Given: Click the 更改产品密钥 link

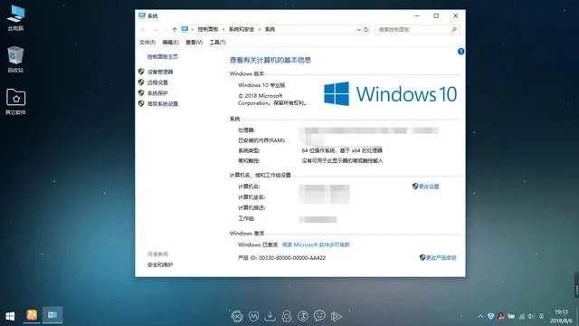Looking at the screenshot, I should pos(441,257).
